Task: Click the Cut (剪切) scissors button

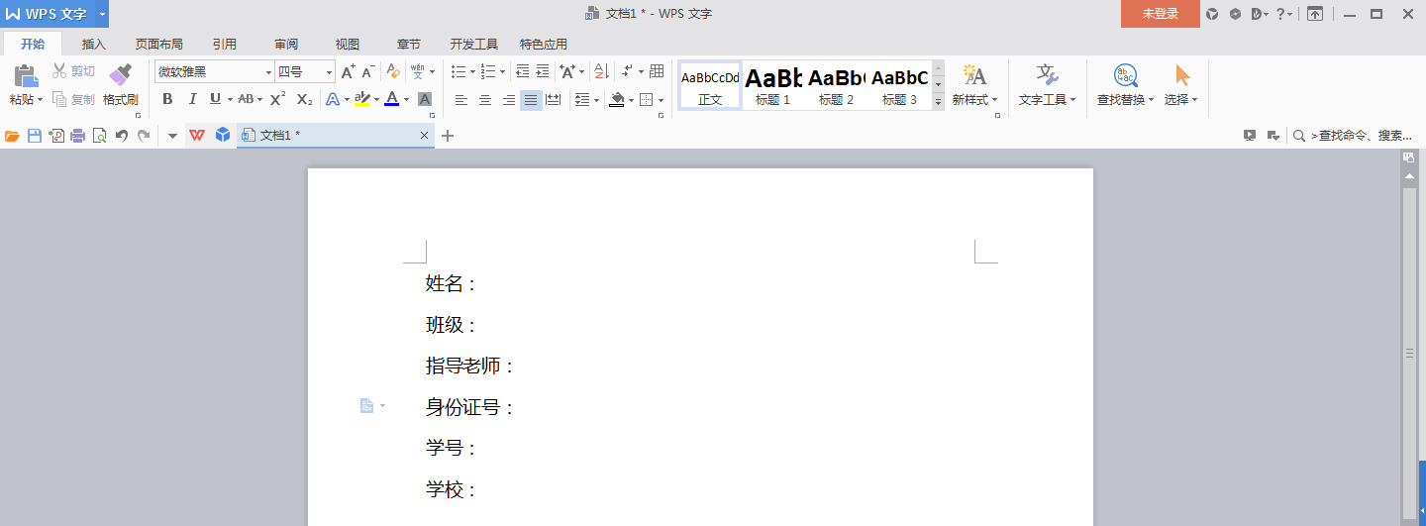Action: 74,71
